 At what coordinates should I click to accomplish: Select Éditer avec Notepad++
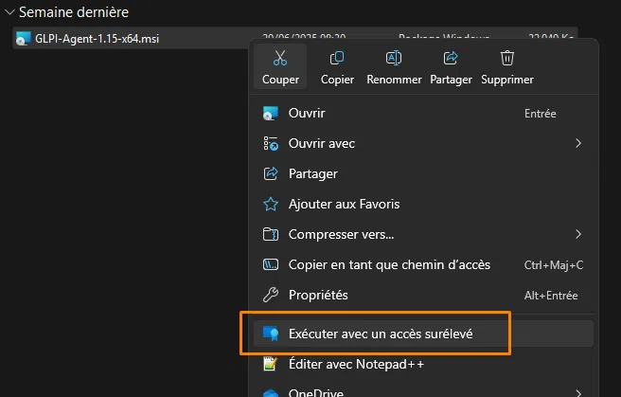tap(423, 364)
